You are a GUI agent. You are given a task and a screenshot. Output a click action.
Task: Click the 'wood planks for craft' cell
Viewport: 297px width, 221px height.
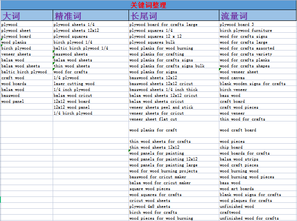(x=174, y=130)
